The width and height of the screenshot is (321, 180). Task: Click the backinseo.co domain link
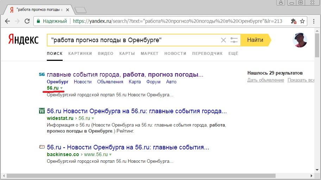[x=63, y=154]
